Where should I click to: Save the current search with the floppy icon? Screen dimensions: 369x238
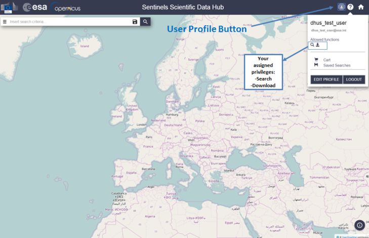[135, 22]
